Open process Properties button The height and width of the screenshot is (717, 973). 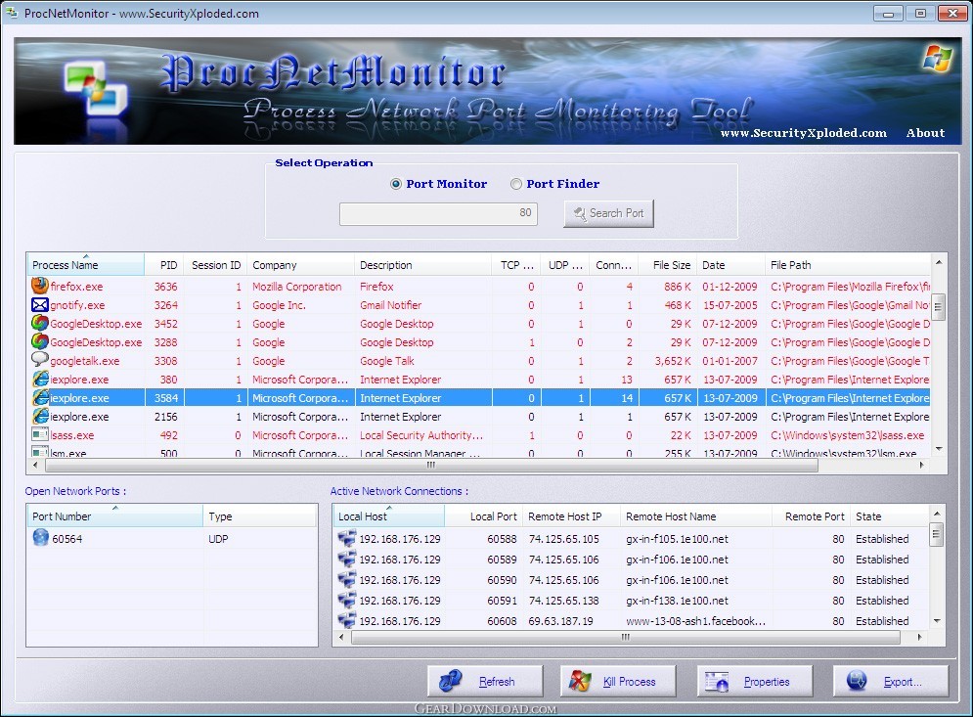coord(755,682)
